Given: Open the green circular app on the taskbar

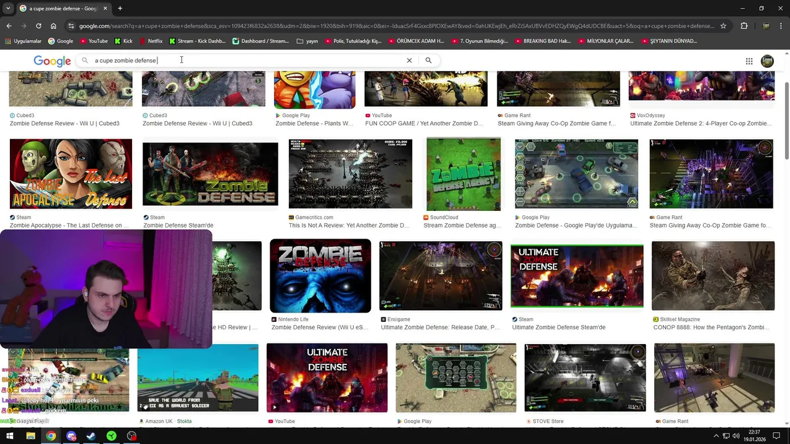Looking at the screenshot, I should point(111,436).
